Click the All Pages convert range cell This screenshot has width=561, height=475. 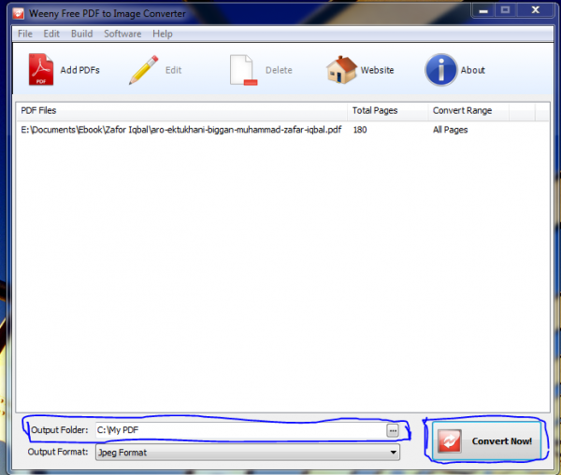pos(450,130)
